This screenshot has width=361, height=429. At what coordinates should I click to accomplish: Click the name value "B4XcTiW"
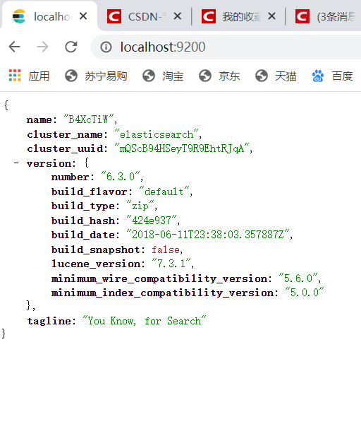[x=89, y=119]
